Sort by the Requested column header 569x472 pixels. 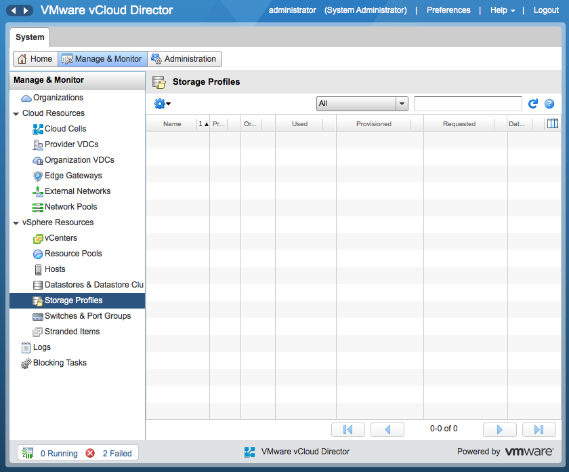pos(459,124)
